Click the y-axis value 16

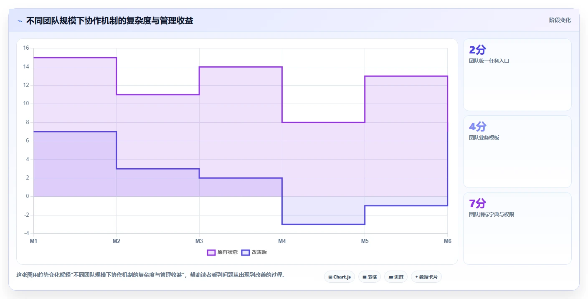click(x=26, y=48)
